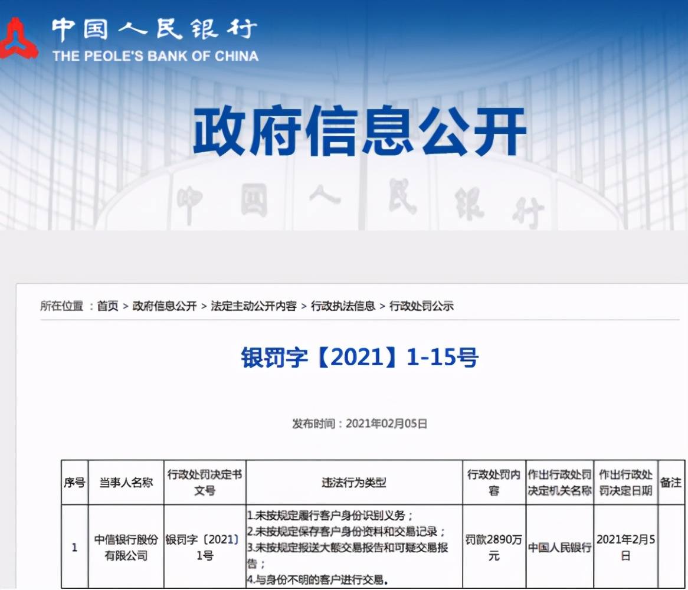Click the 中国人民银行 logo text

[155, 29]
